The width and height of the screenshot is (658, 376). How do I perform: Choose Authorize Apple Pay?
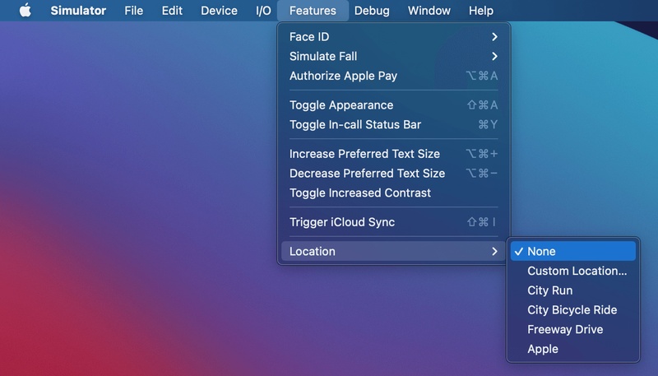(393, 76)
